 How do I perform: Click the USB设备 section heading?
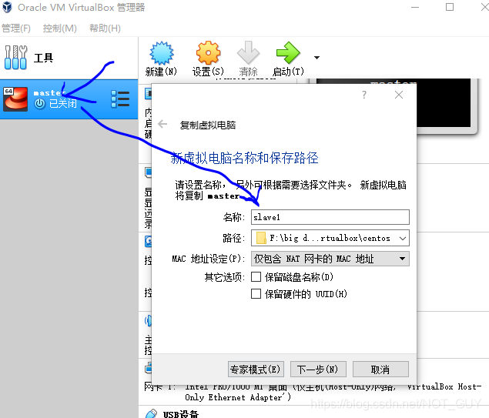tap(180, 414)
